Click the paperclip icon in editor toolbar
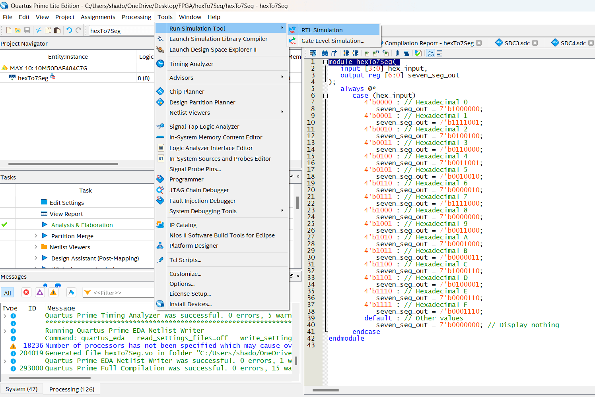Screen dimensions: 595x397 pos(397,53)
